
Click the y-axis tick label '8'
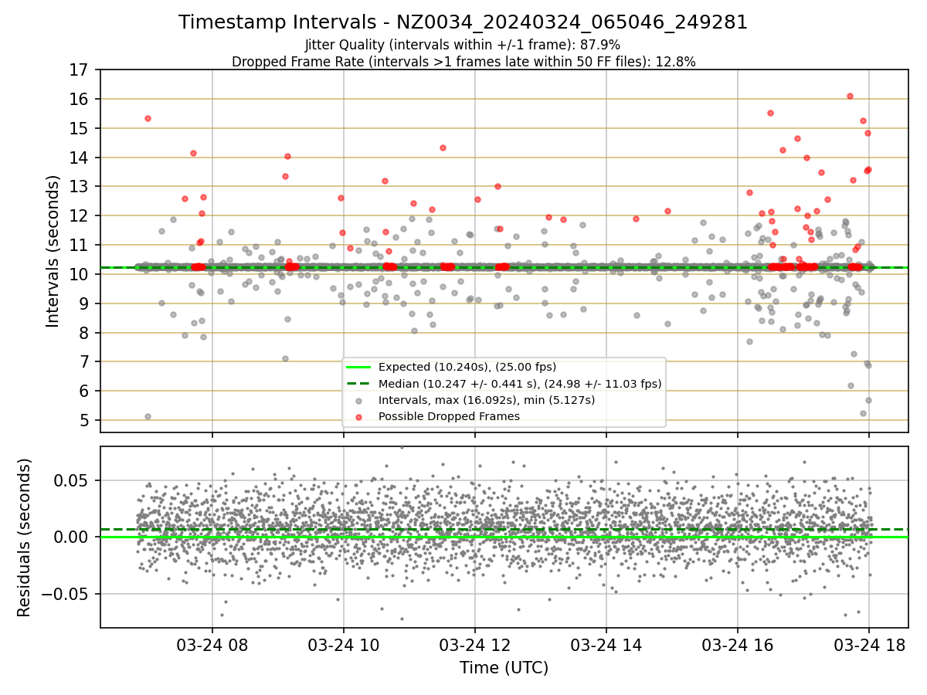coord(84,333)
